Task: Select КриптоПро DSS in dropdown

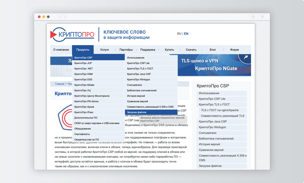Action: coord(98,79)
